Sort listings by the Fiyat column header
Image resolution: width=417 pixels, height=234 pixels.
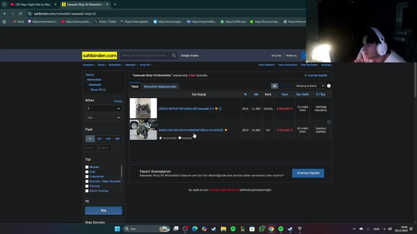(284, 94)
